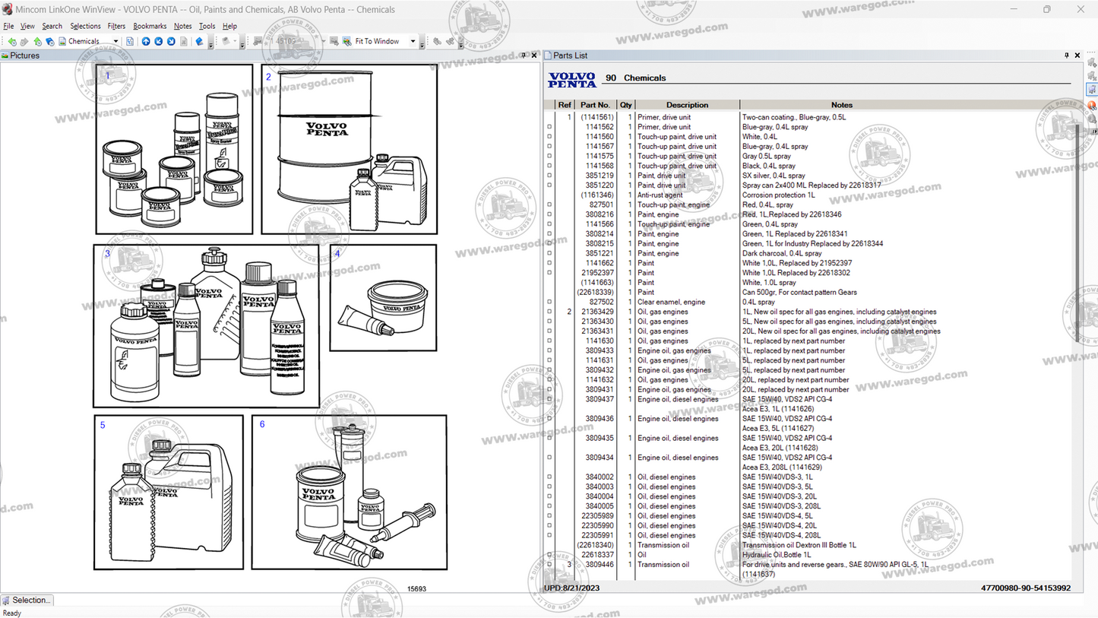Tick the checkbox for part 3840002
The height and width of the screenshot is (618, 1098).
[x=549, y=477]
